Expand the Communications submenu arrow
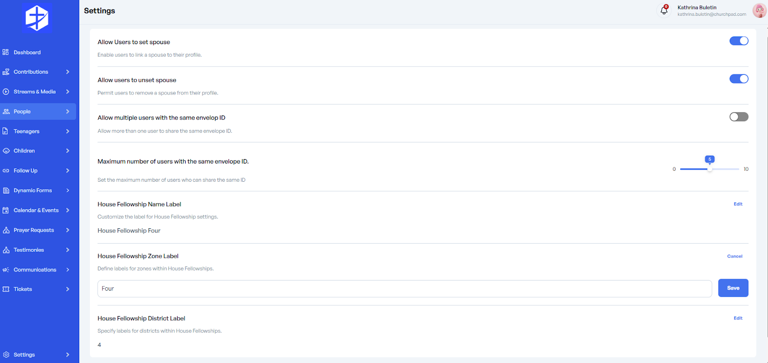Viewport: 768px width, 363px height. pos(68,270)
